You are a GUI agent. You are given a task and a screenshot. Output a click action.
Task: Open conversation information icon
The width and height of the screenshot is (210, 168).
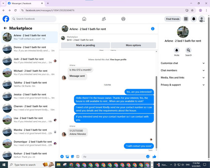tap(153, 29)
